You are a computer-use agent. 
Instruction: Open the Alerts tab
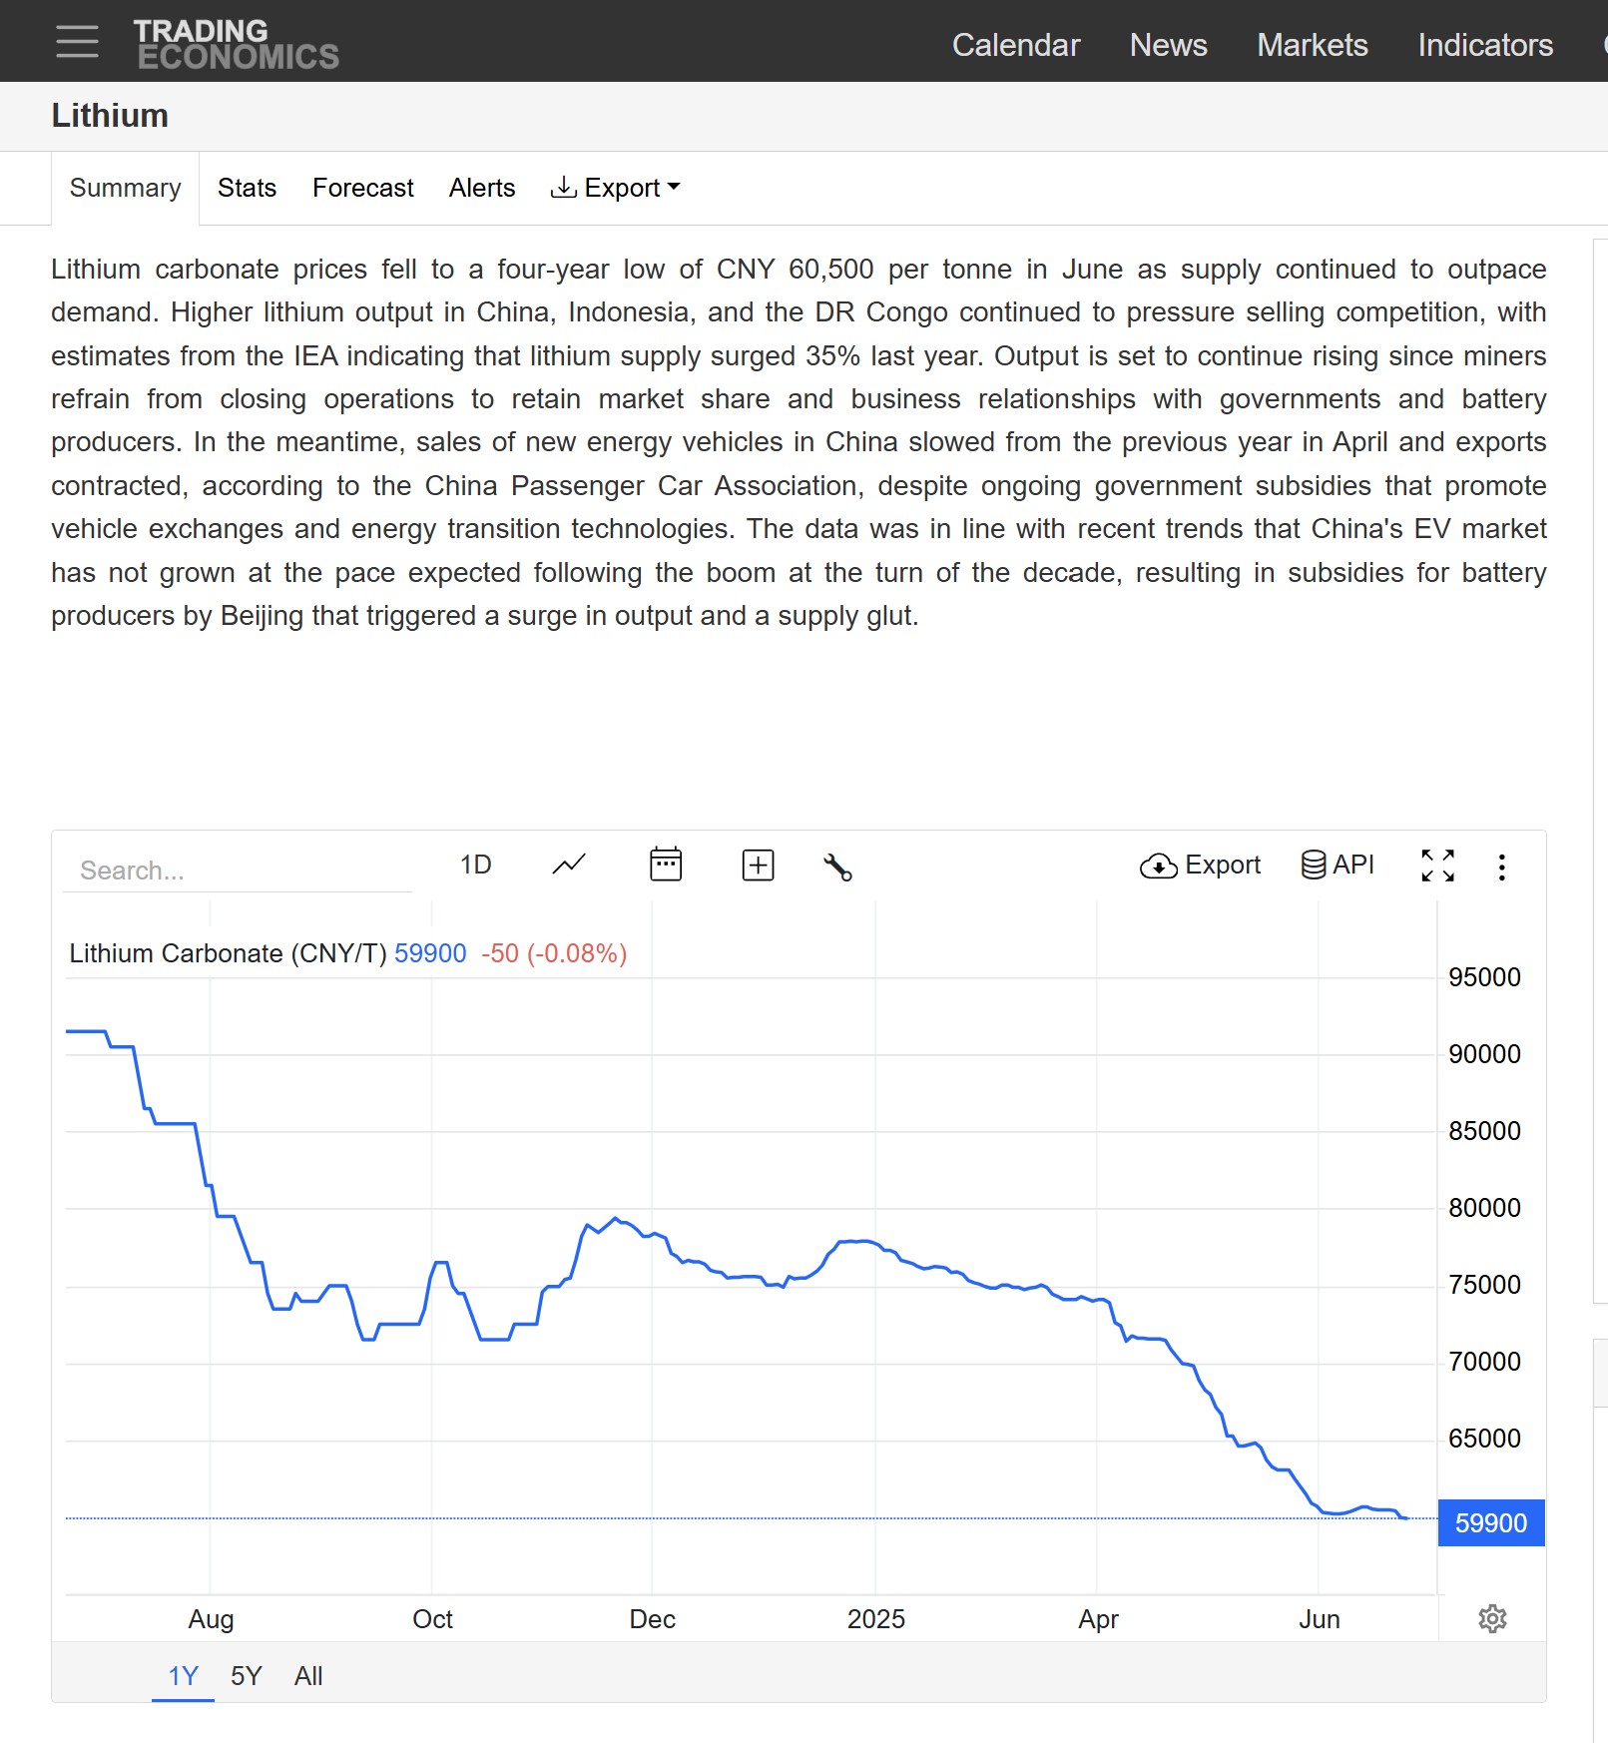(x=482, y=188)
